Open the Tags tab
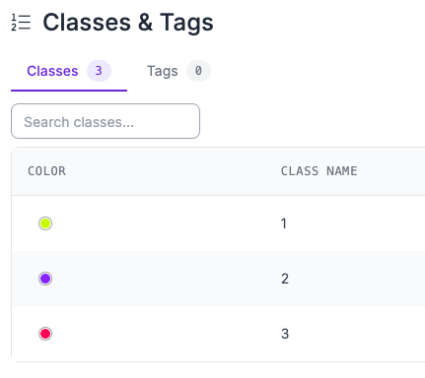The height and width of the screenshot is (378, 425). 163,71
